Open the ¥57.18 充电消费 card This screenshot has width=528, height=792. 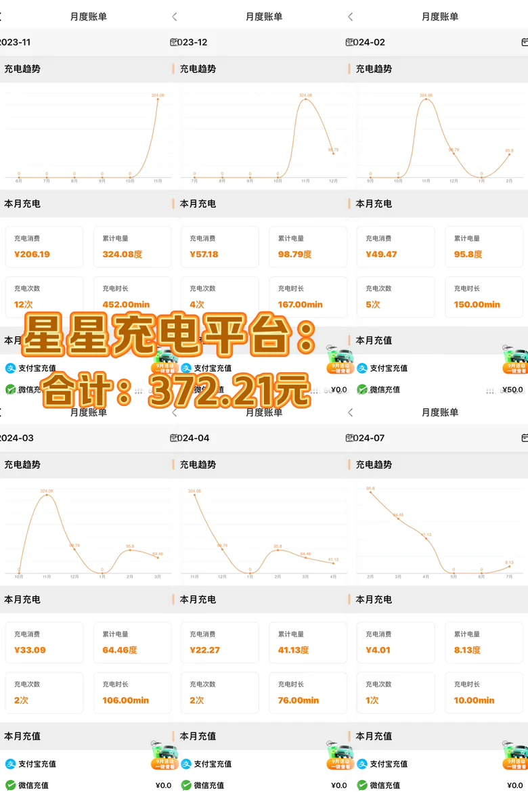(x=220, y=247)
